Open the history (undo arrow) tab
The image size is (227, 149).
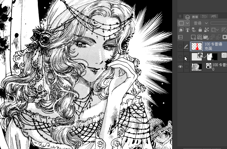[x=204, y=17]
